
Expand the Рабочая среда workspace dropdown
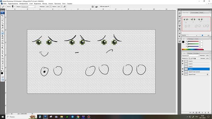[x=104, y=7]
